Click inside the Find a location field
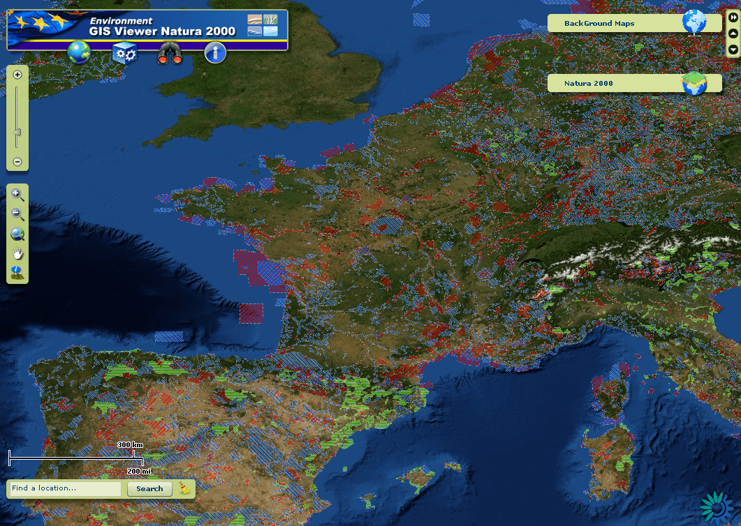This screenshot has width=741, height=526. point(63,488)
